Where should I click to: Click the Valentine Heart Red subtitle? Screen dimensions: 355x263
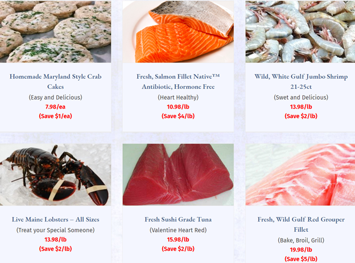178,230
